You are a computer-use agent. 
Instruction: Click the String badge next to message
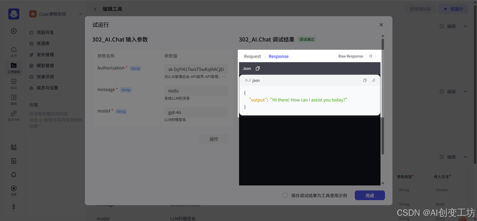tap(126, 90)
